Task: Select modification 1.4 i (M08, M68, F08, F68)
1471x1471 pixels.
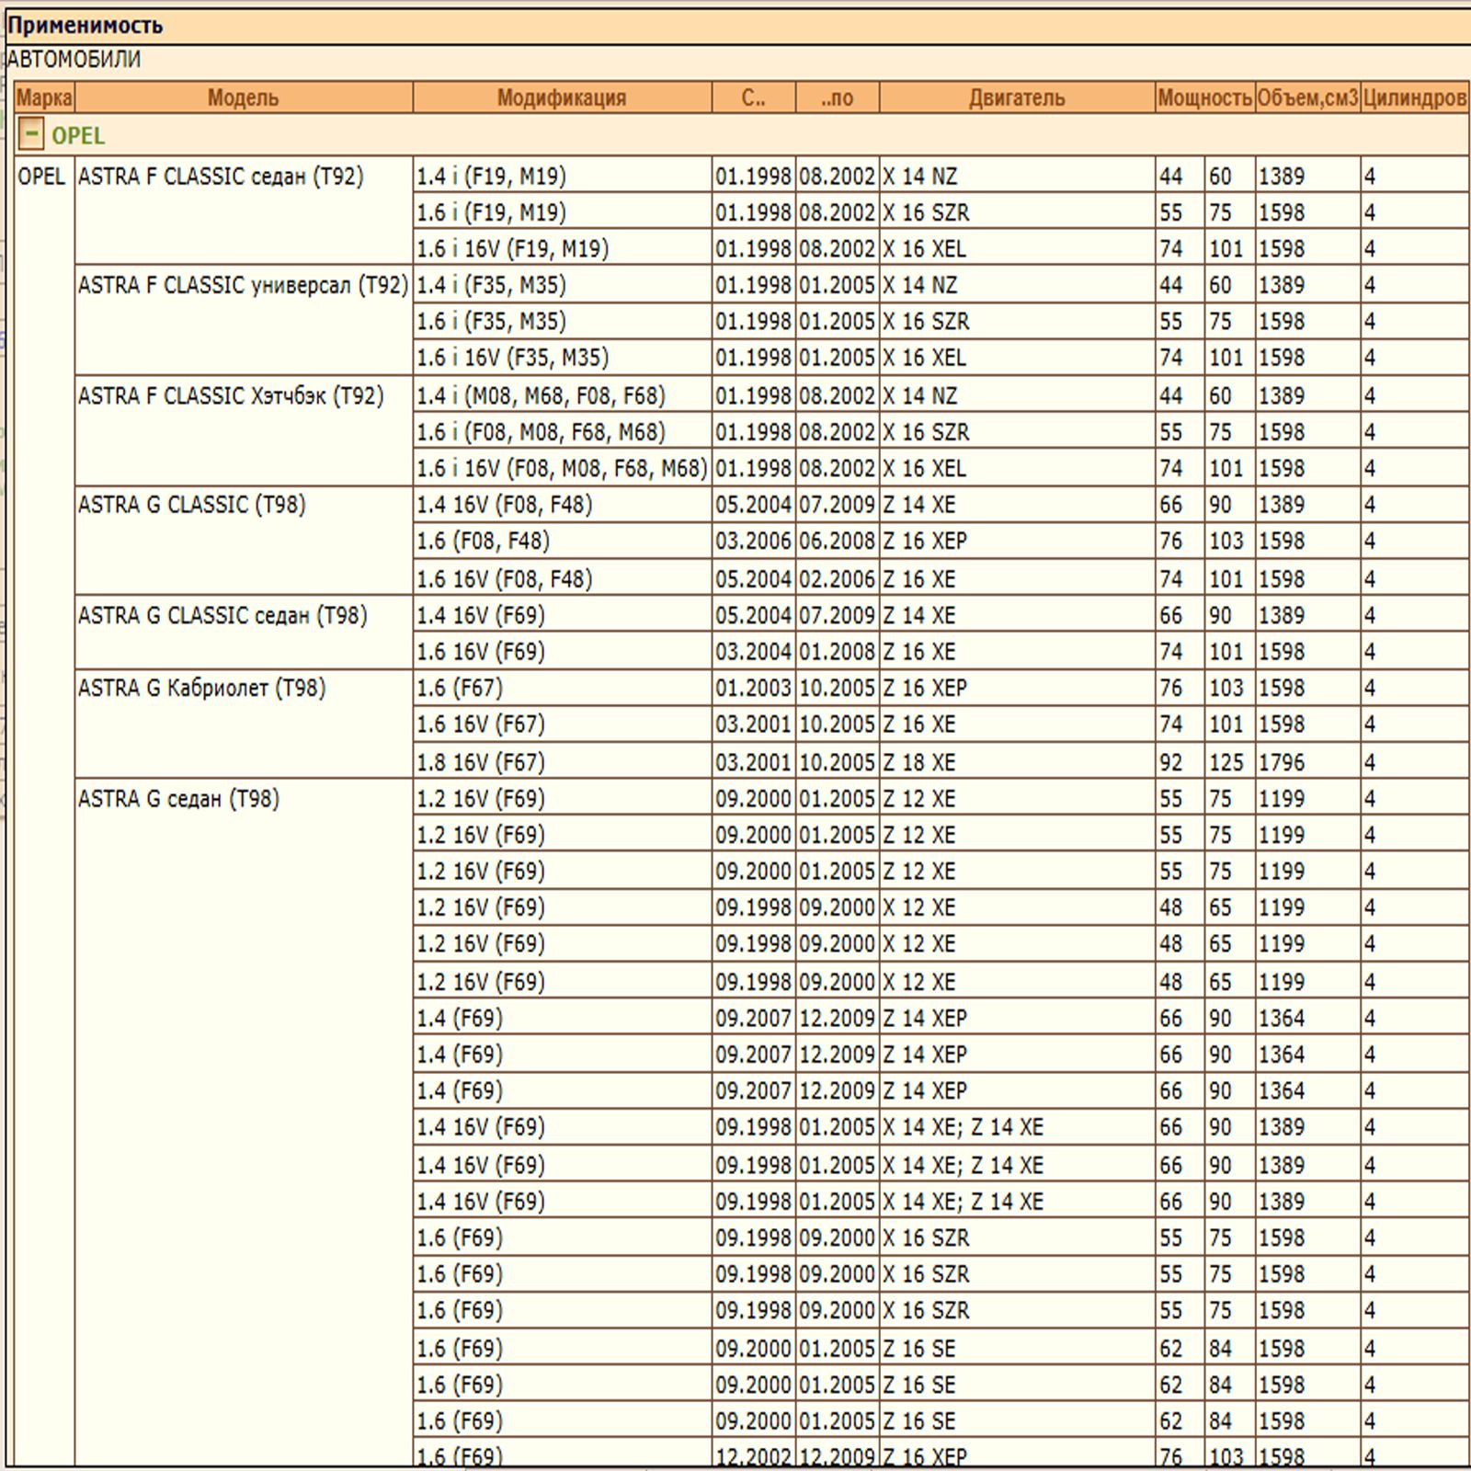Action: [x=562, y=395]
